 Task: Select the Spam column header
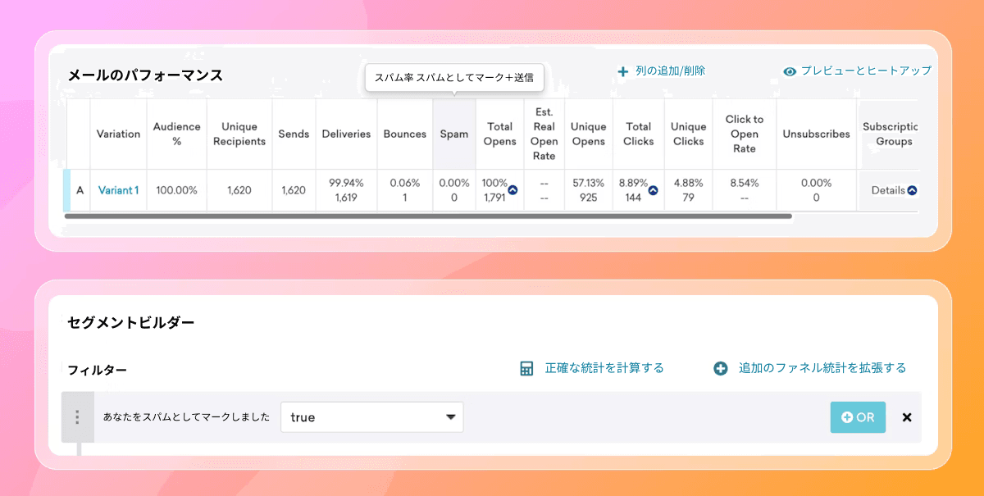point(454,134)
